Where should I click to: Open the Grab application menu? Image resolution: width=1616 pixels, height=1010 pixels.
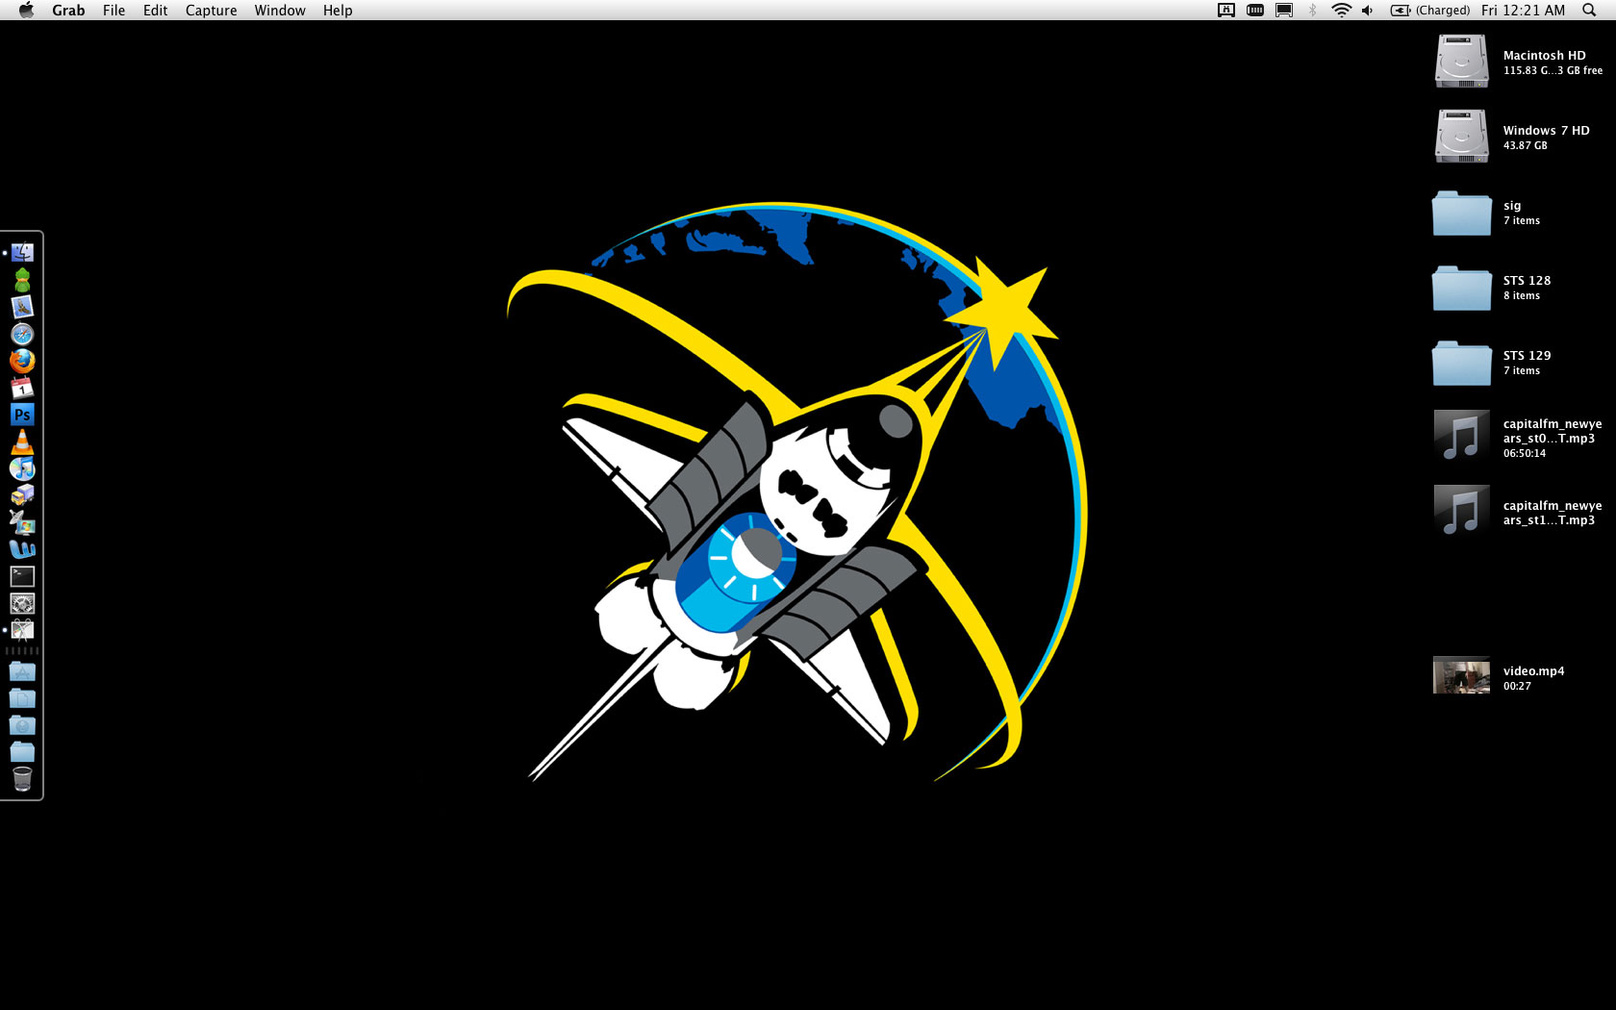[68, 10]
